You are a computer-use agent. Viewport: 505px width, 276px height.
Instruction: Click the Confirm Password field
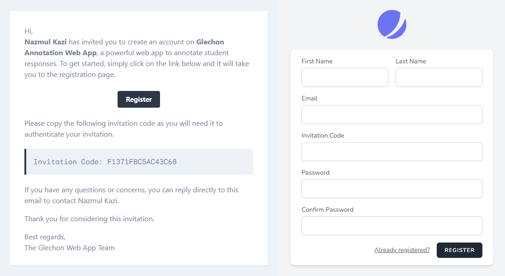392,226
